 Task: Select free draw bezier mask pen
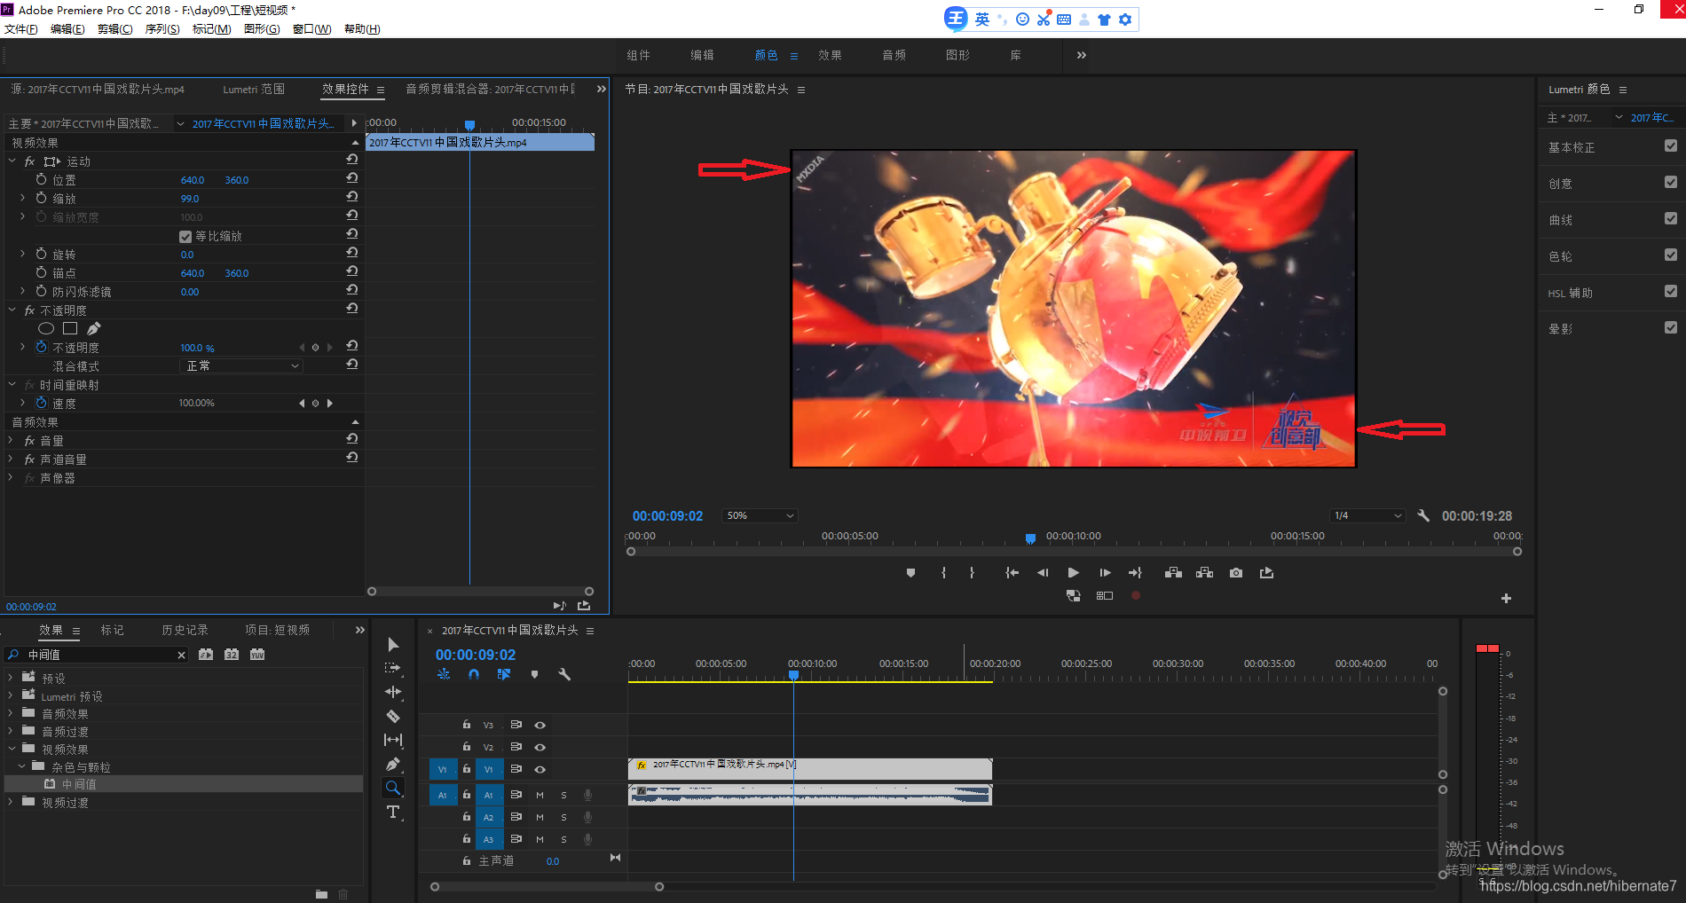pos(94,328)
